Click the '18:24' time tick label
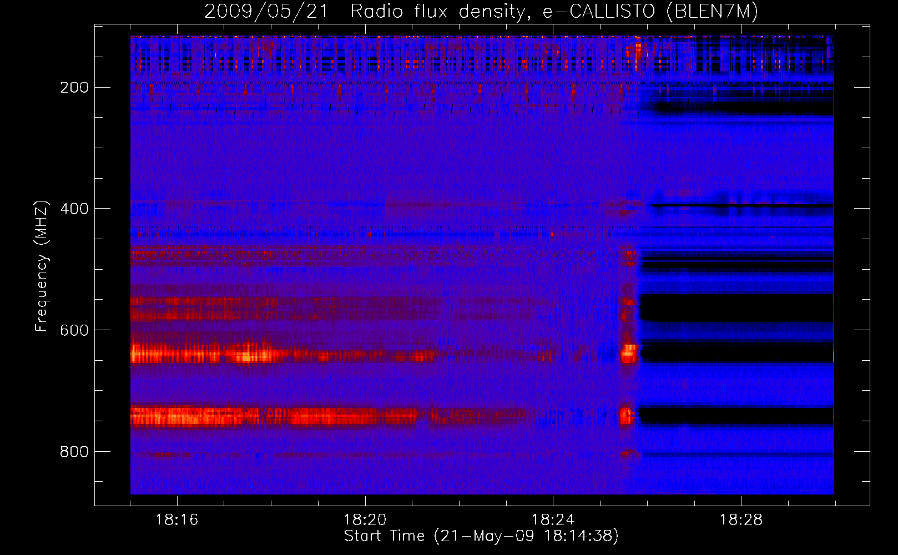The height and width of the screenshot is (555, 898). tap(553, 520)
